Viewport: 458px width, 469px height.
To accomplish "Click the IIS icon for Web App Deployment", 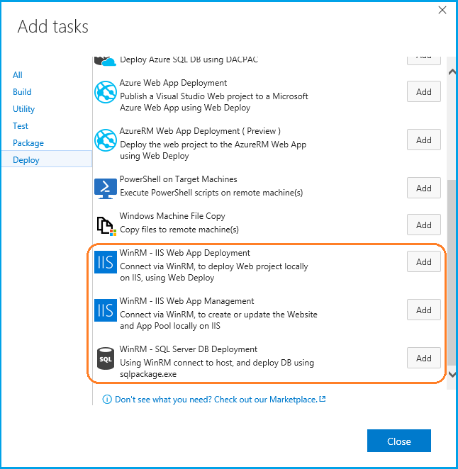I will coord(106,262).
